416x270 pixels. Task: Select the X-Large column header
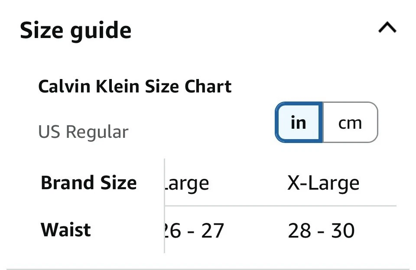coord(324,182)
